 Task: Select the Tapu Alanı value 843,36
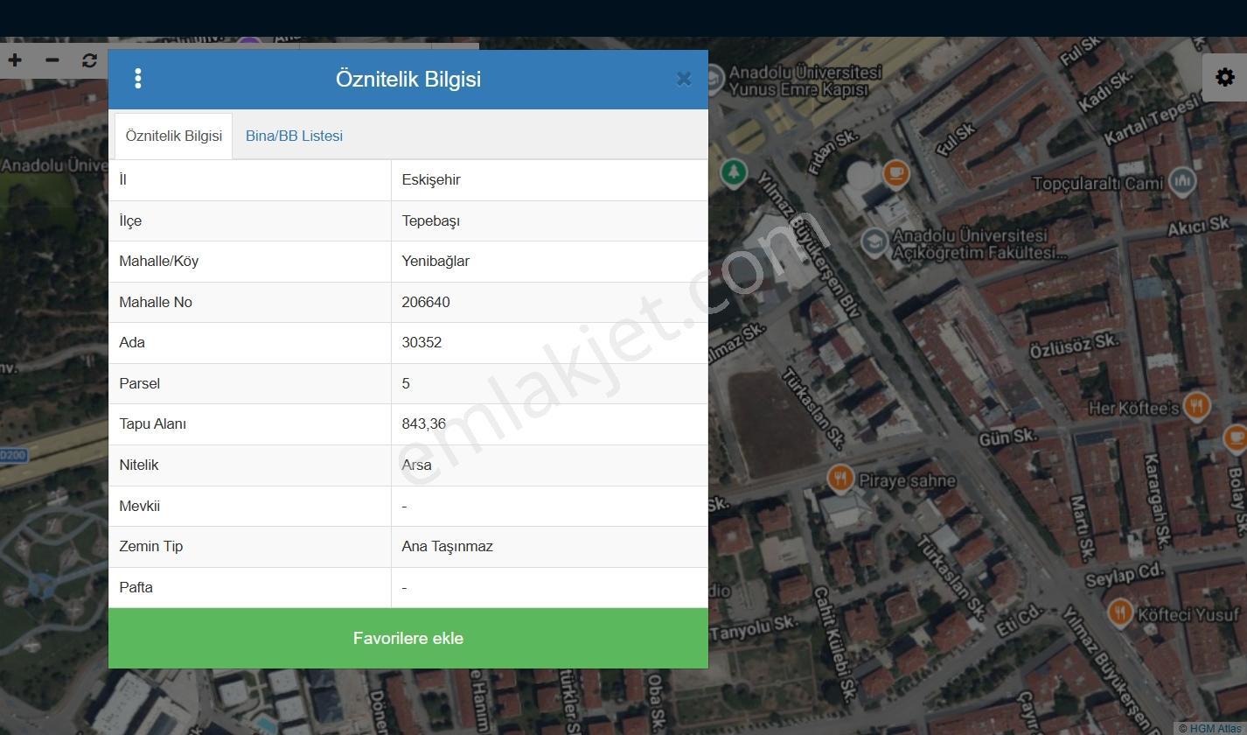click(424, 424)
